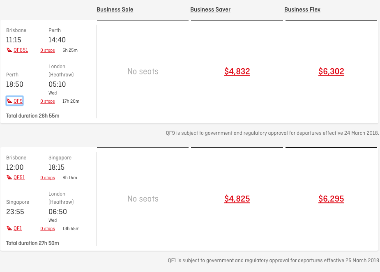Open the Business Sale column header
This screenshot has width=380, height=272.
tap(115, 9)
